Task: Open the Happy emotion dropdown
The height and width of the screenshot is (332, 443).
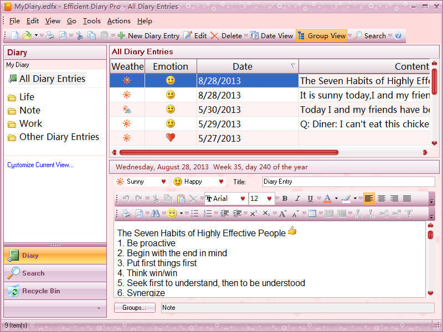Action: (x=221, y=181)
